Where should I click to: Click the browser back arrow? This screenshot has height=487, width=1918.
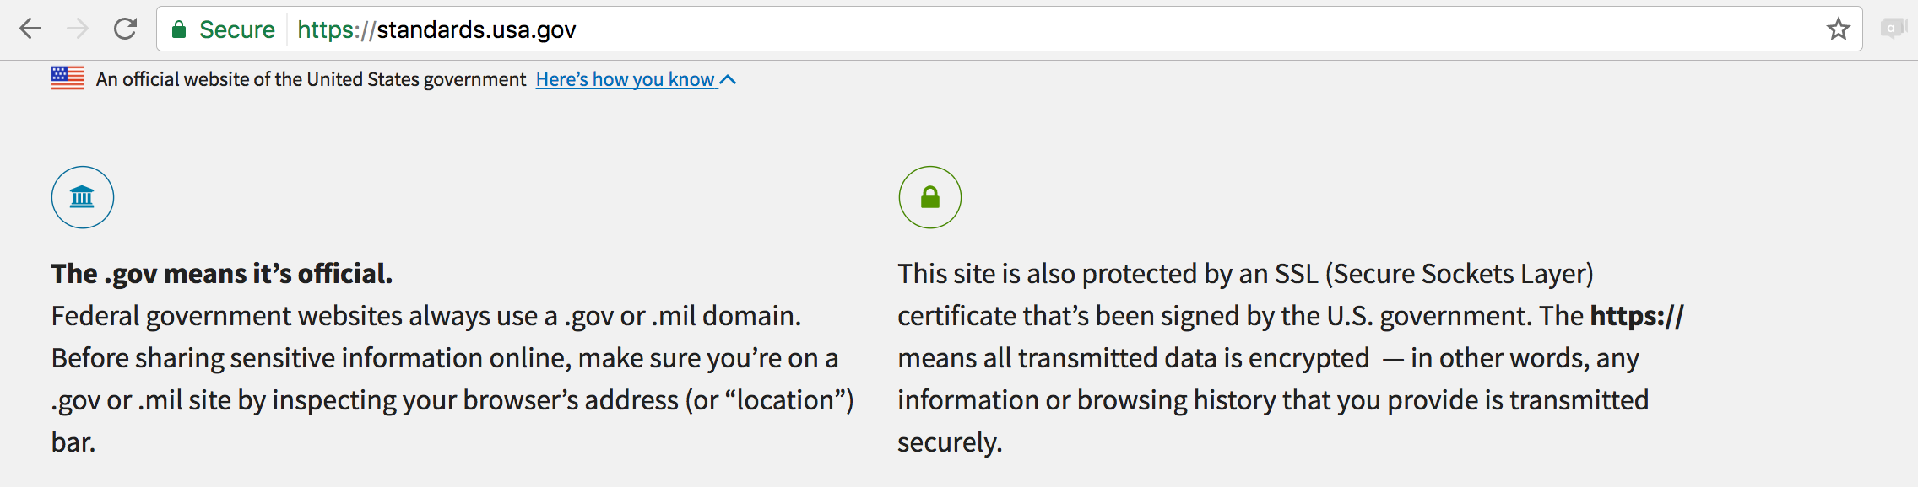point(31,29)
